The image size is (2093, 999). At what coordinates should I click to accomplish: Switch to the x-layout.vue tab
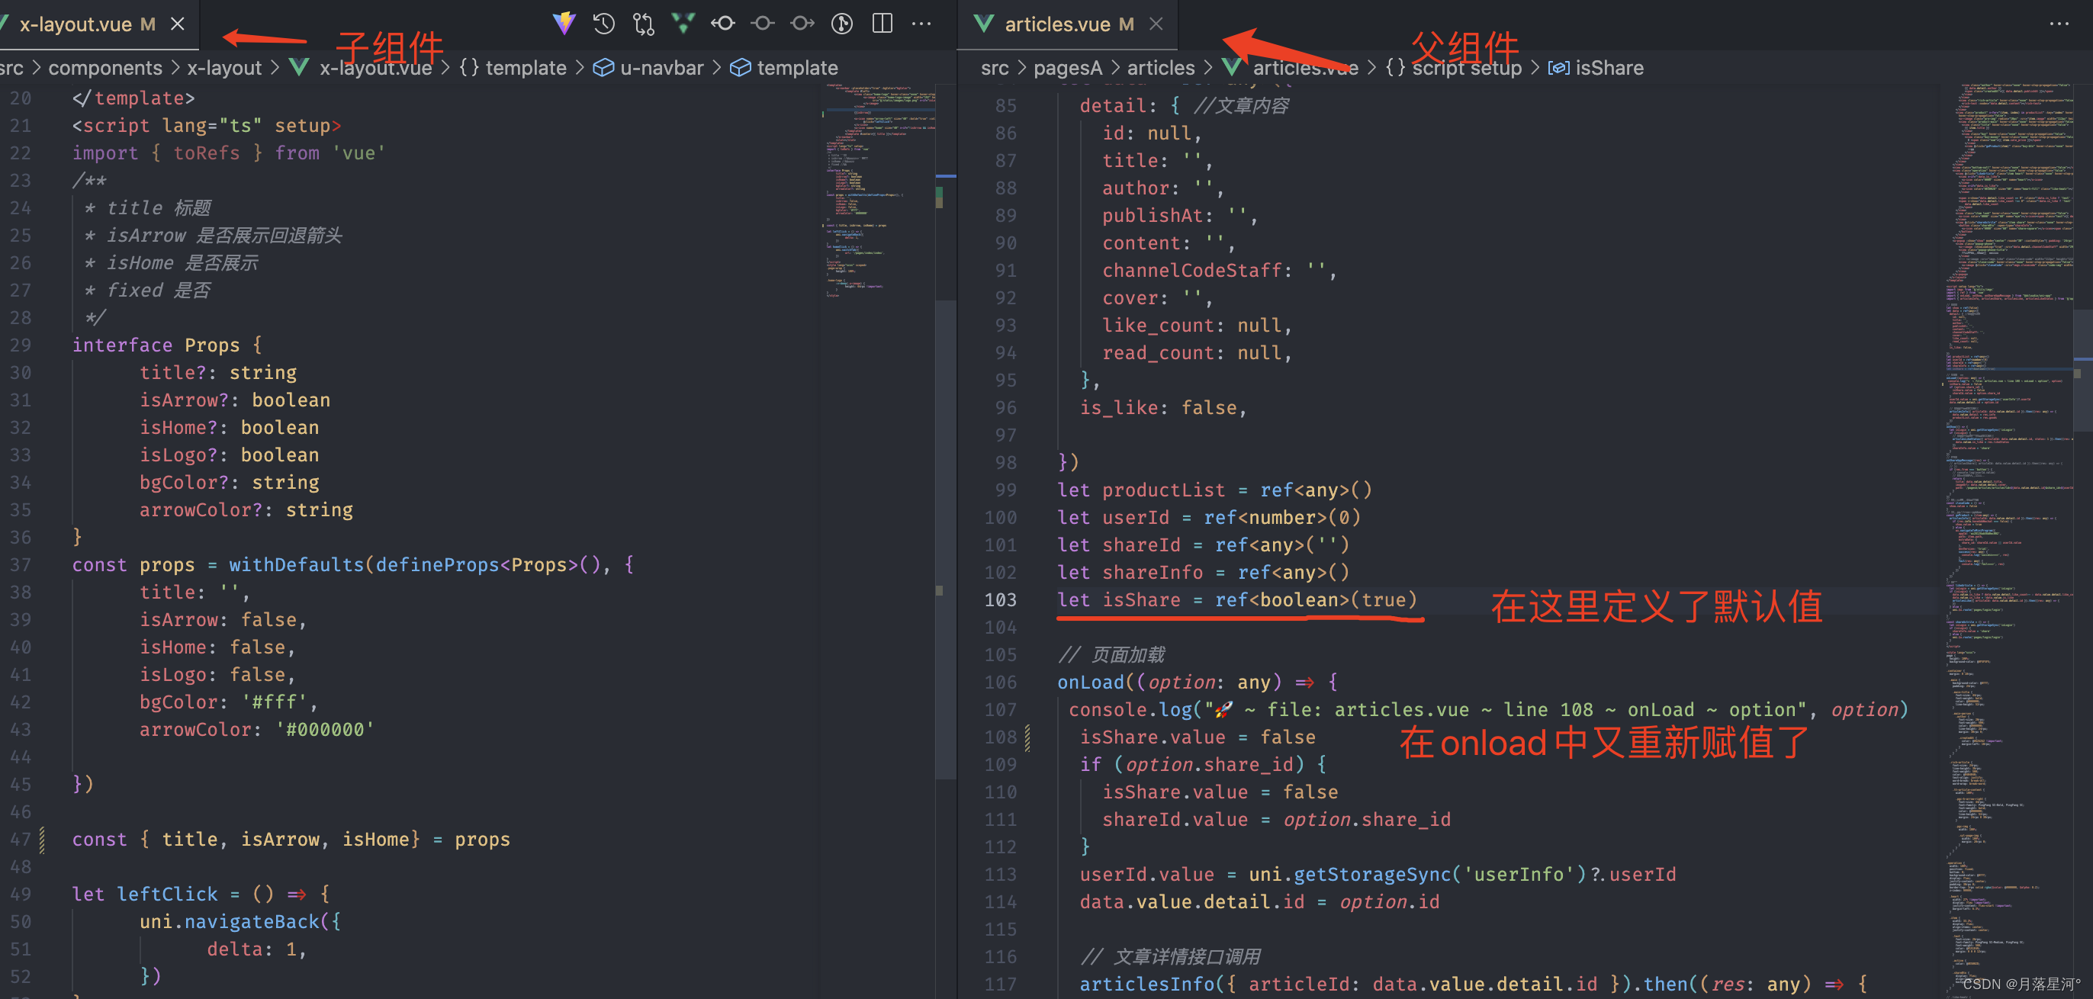[76, 24]
